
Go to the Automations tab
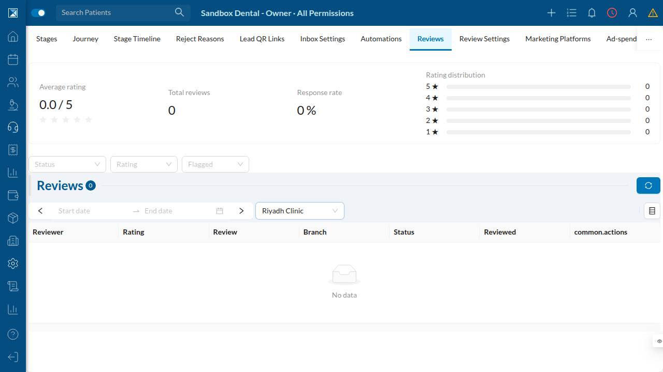coord(381,39)
